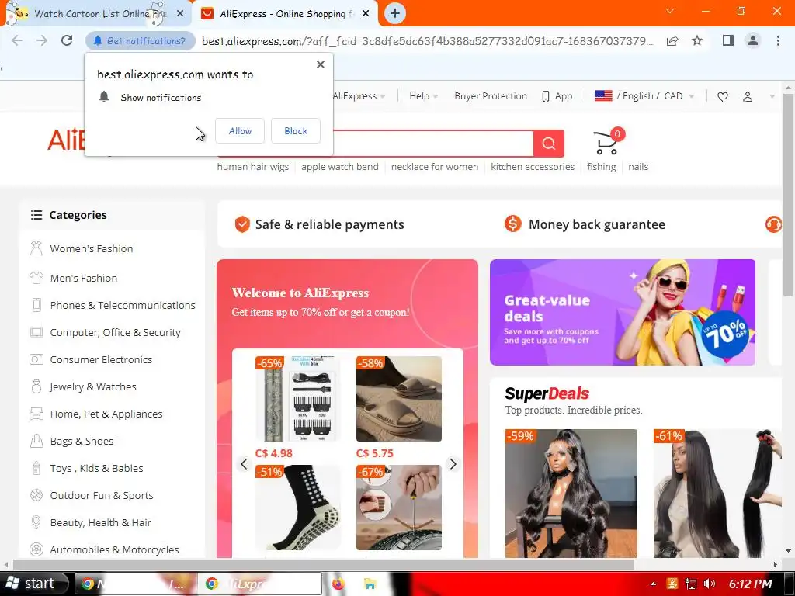Open the browser side panel icon
Screen dimensions: 795x596
(x=728, y=40)
